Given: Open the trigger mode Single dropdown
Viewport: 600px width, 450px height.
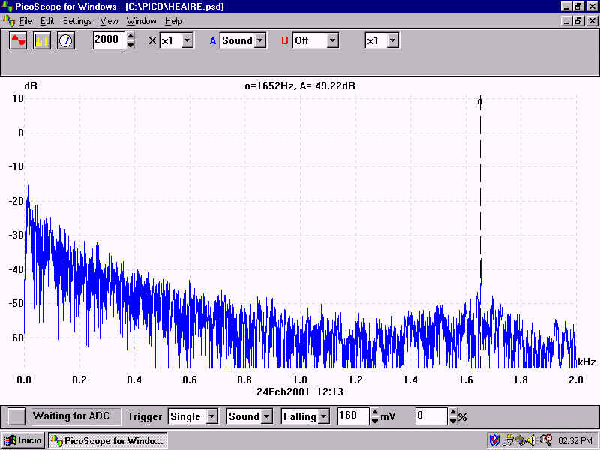Looking at the screenshot, I should click(x=211, y=416).
